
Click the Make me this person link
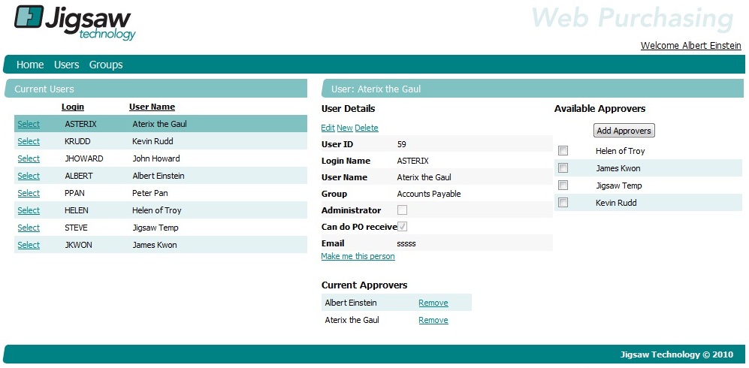358,256
